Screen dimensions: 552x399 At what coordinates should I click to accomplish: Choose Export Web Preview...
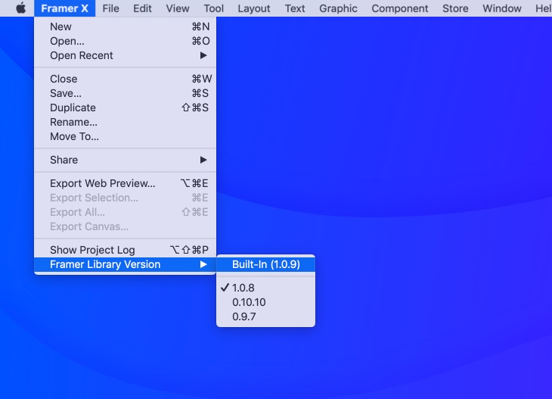tap(126, 183)
